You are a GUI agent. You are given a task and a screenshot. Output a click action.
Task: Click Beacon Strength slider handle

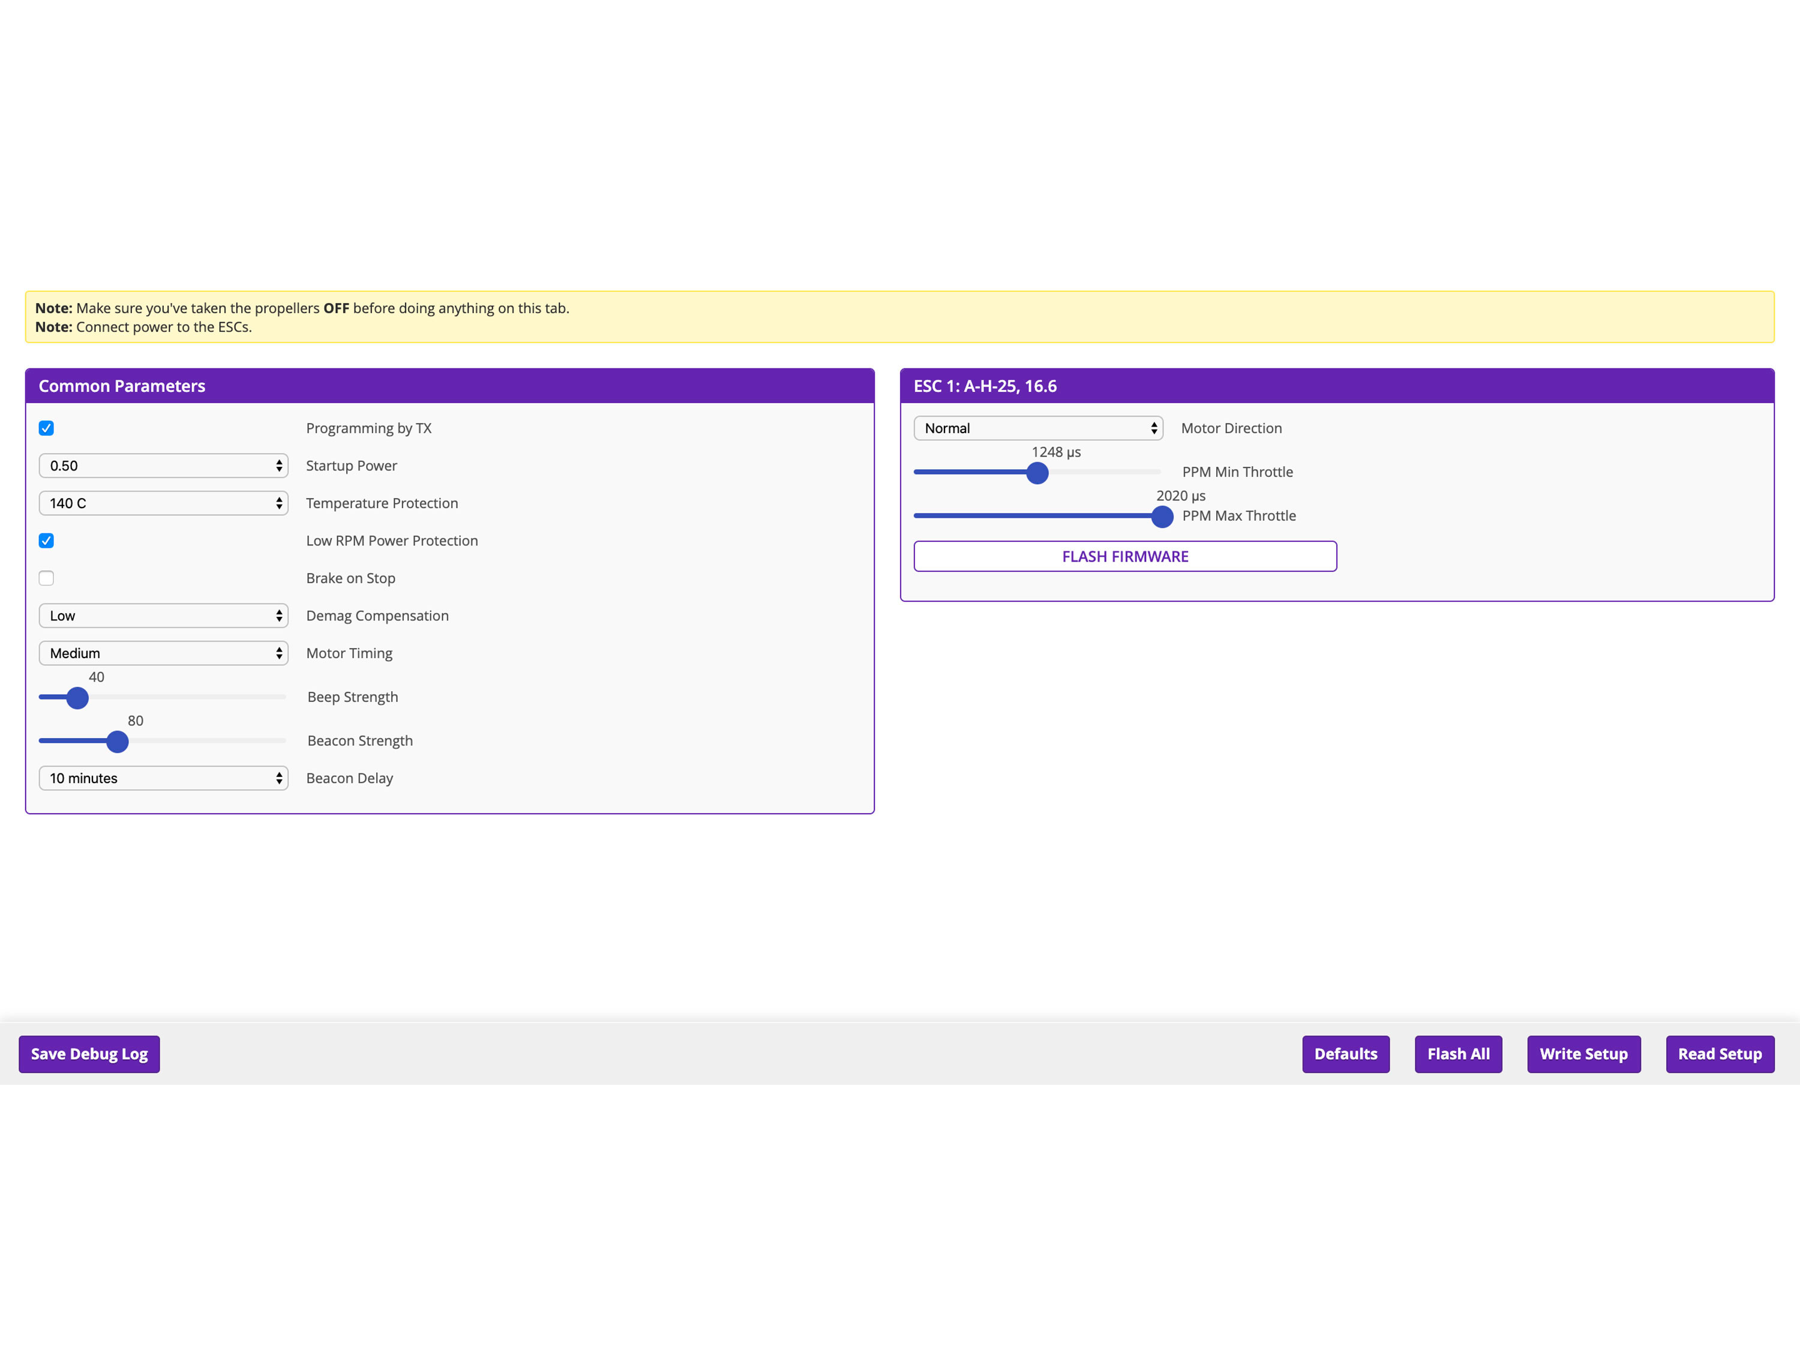pos(117,742)
